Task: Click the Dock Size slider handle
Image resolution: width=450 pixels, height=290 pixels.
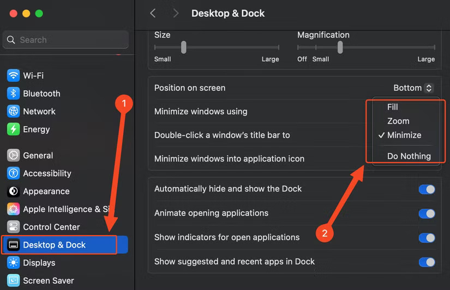Action: point(184,48)
